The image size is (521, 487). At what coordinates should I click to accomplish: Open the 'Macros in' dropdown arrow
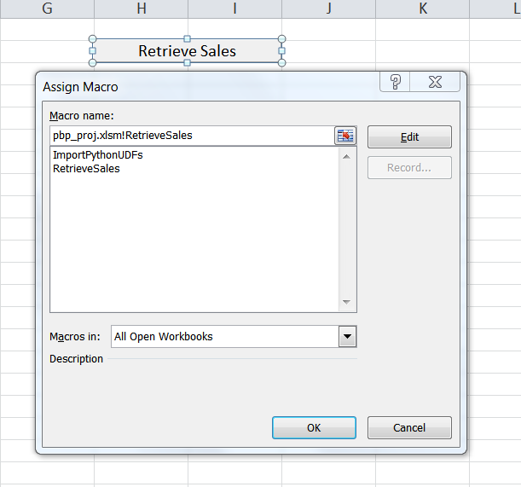click(x=347, y=336)
